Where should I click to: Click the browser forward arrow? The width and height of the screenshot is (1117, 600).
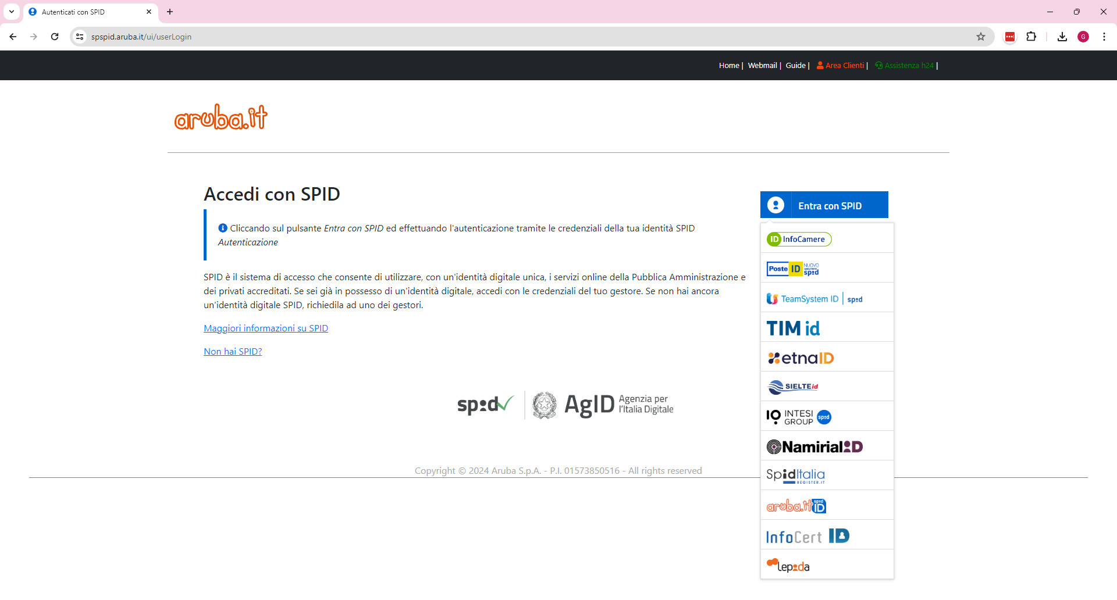coord(34,37)
